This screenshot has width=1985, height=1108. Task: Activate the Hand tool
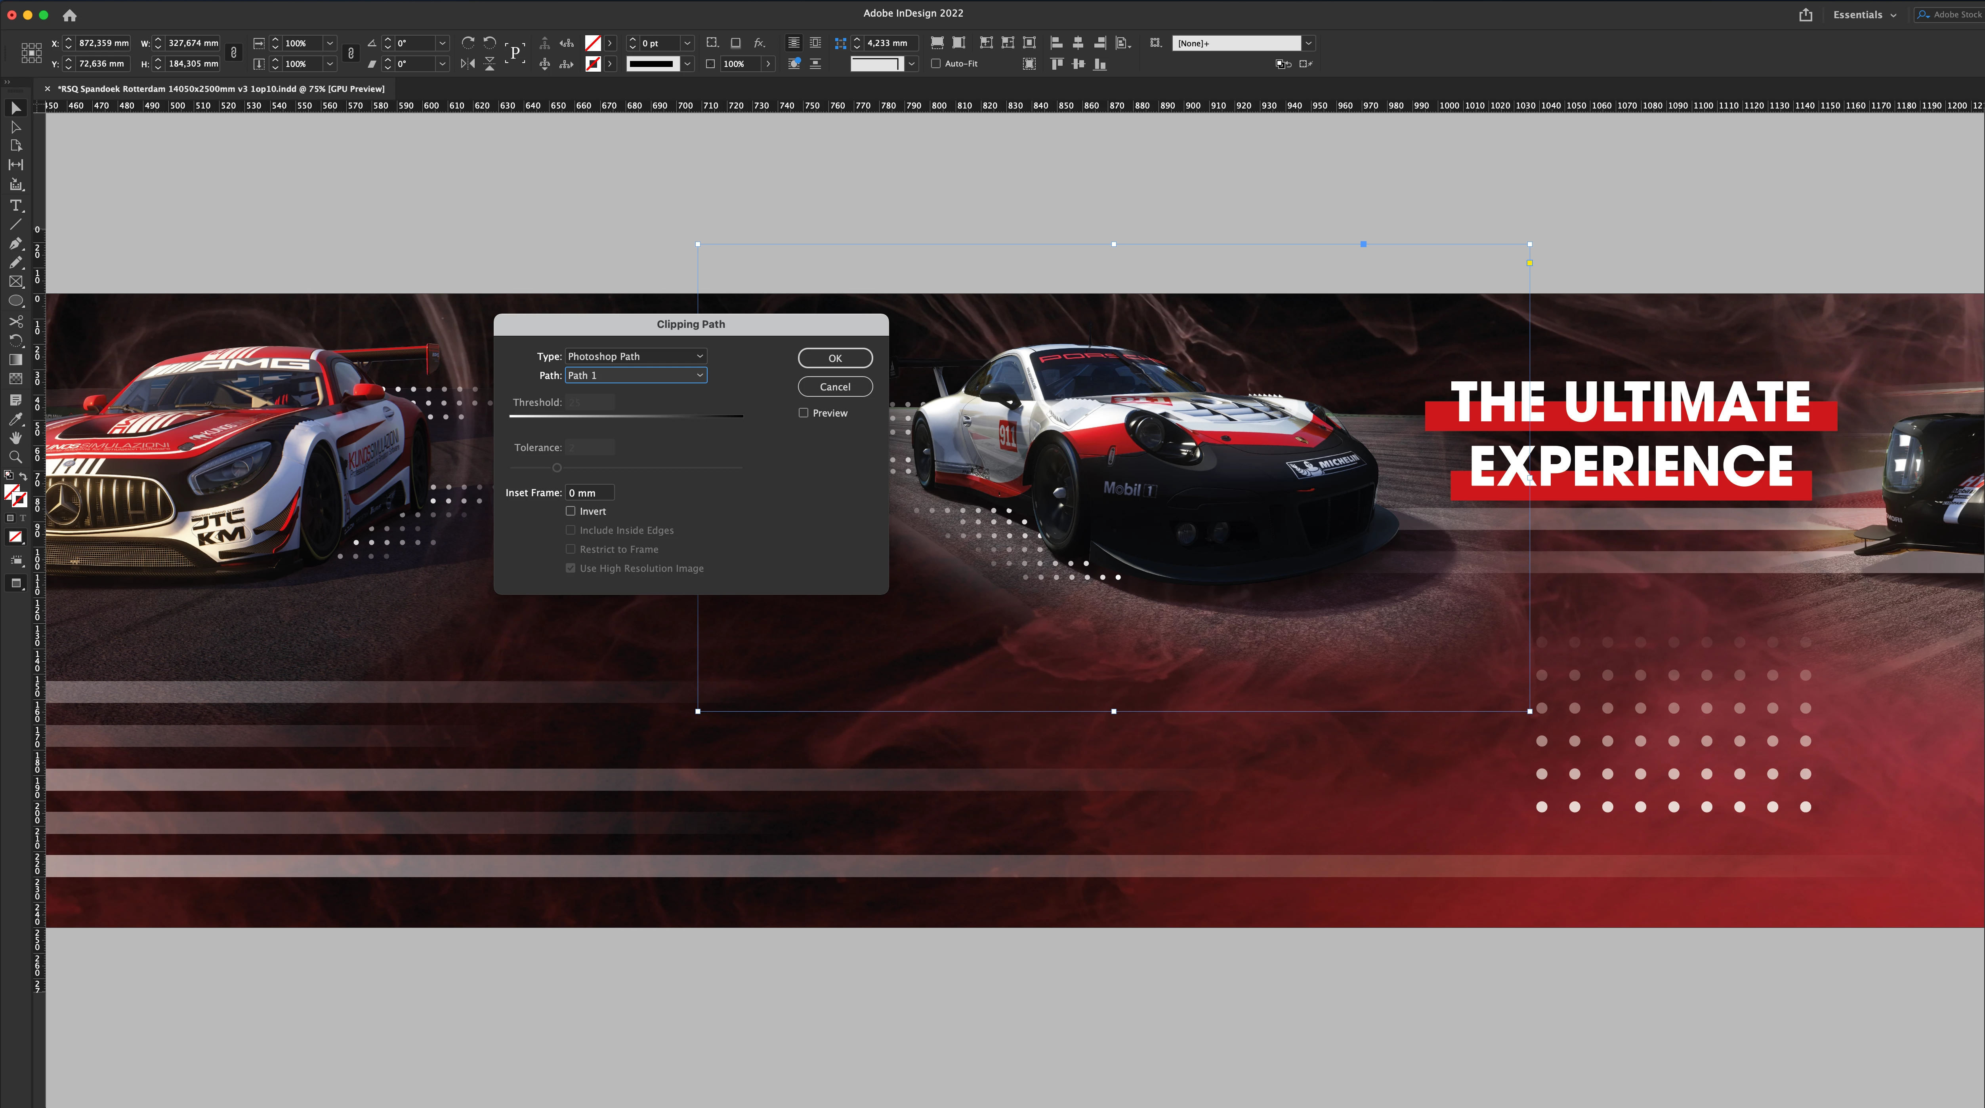pos(15,438)
